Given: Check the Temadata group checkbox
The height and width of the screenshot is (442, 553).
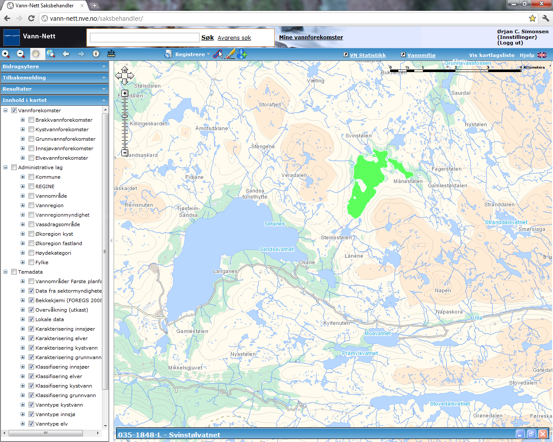Looking at the screenshot, I should pyautogui.click(x=14, y=272).
